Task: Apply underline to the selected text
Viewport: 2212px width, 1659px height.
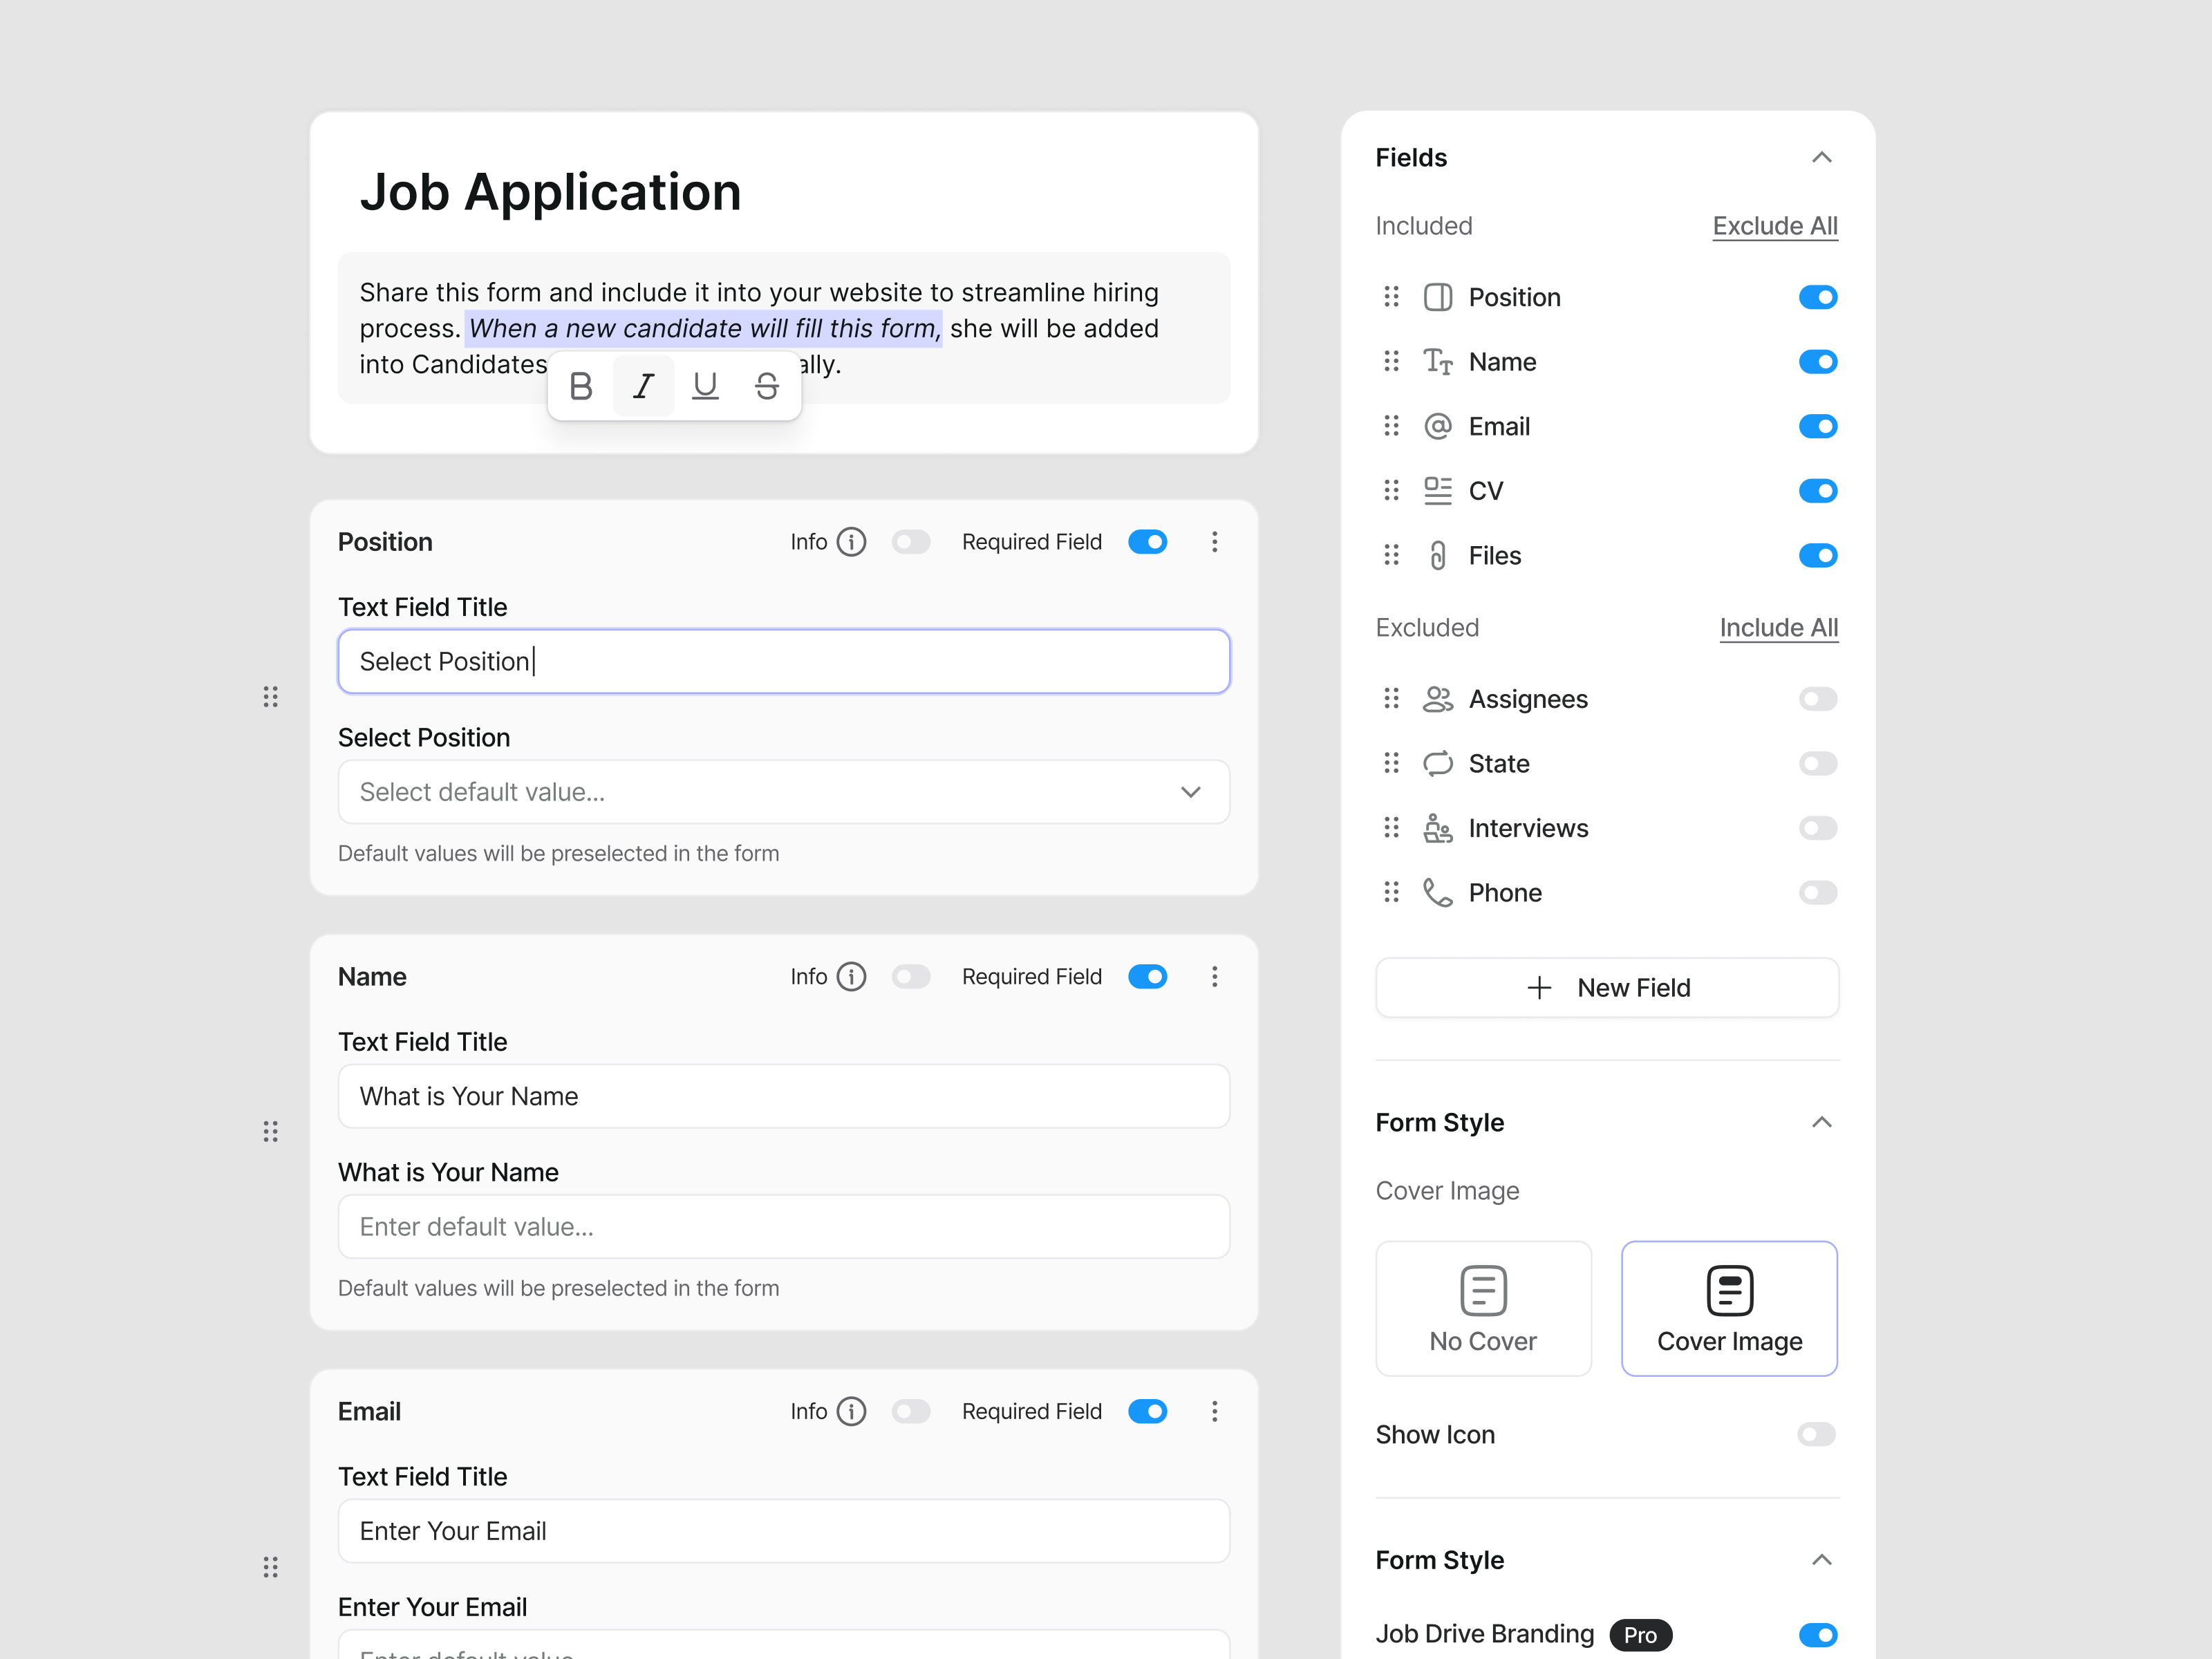Action: [x=705, y=386]
